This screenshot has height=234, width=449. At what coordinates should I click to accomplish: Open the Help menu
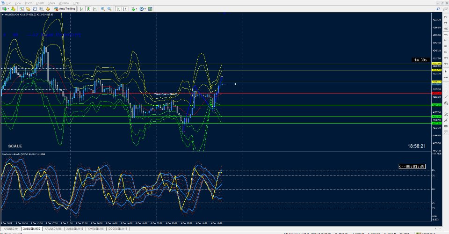pos(76,3)
